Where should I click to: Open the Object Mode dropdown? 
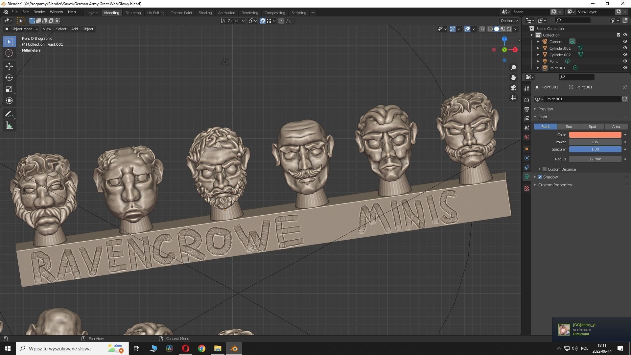(21, 29)
